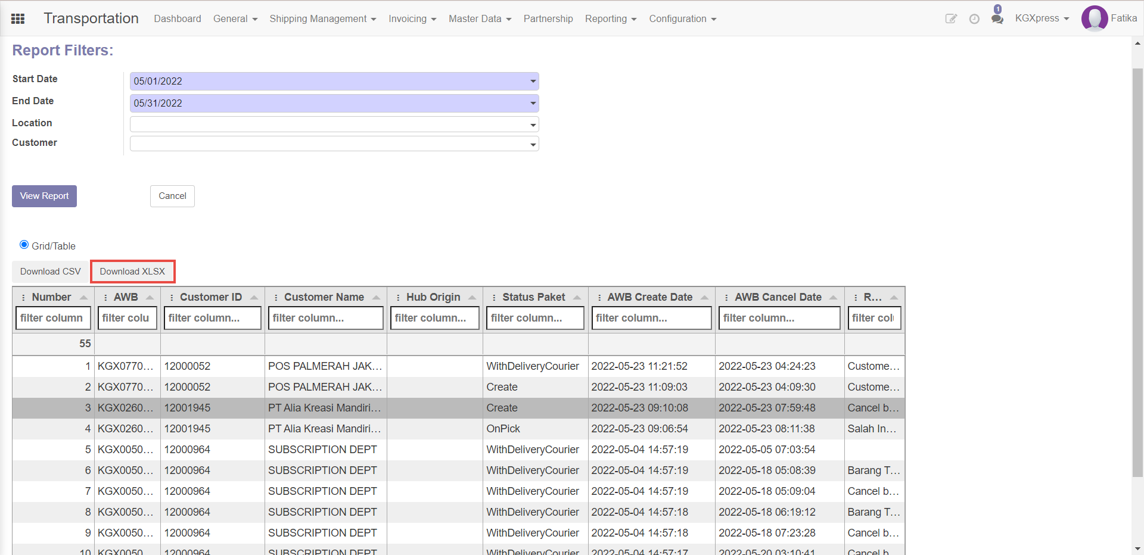The image size is (1144, 555).
Task: Sort by Hub Origin column arrow
Action: (x=472, y=297)
